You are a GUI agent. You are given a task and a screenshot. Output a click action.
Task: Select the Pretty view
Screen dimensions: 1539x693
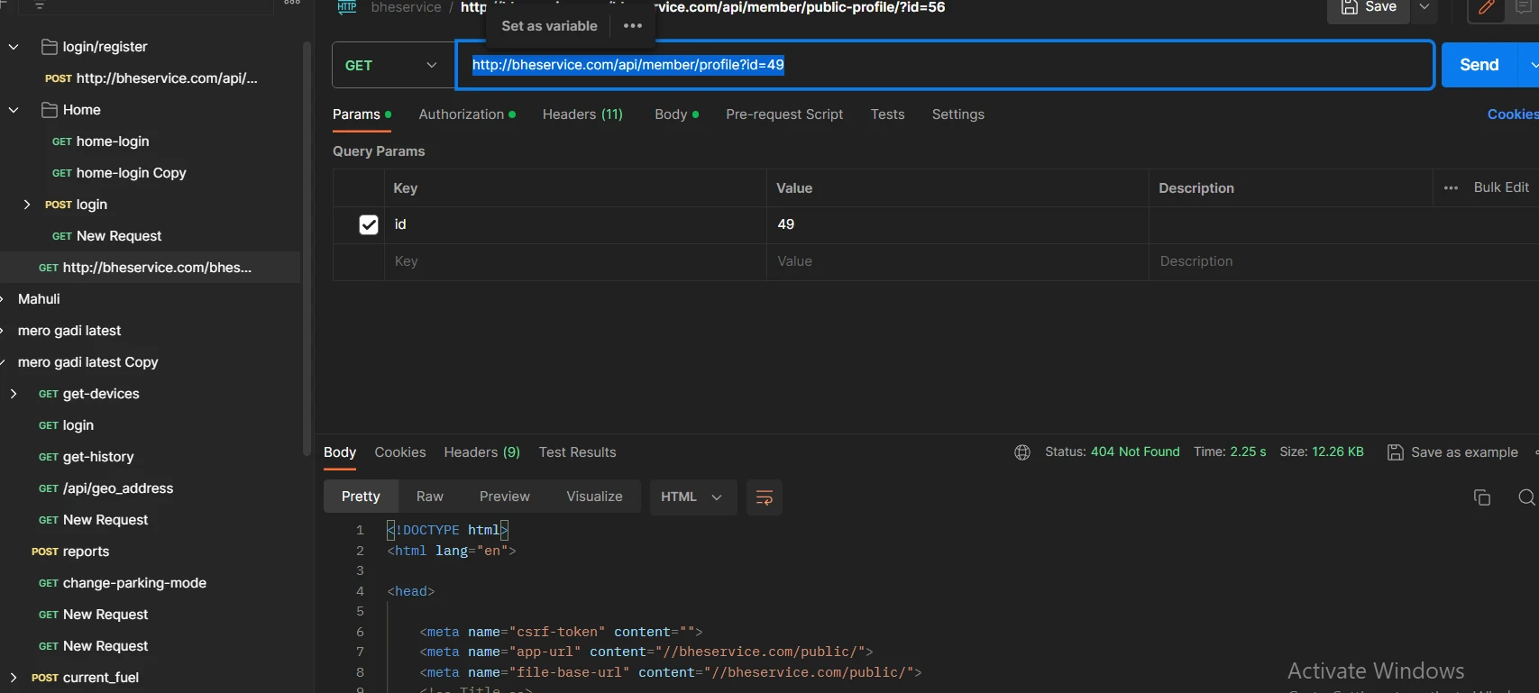[x=361, y=497]
